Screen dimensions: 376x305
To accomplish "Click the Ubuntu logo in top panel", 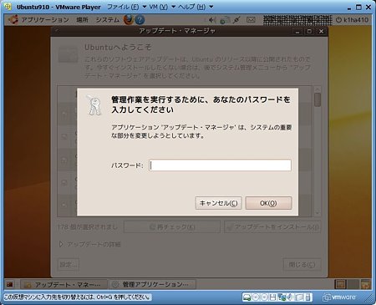I will (13, 20).
